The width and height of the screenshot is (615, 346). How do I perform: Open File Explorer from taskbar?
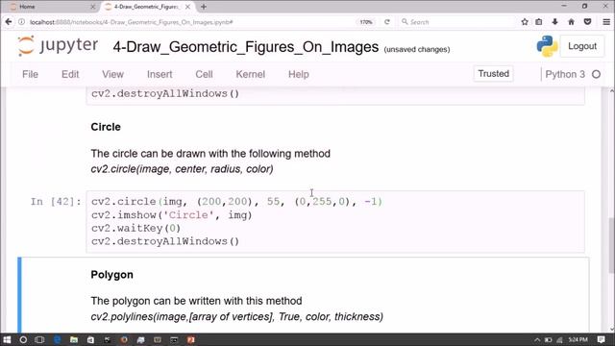pos(74,339)
